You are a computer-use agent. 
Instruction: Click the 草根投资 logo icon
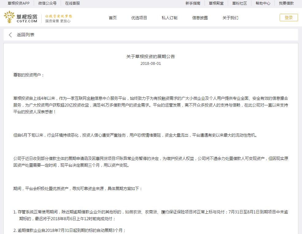(9, 17)
